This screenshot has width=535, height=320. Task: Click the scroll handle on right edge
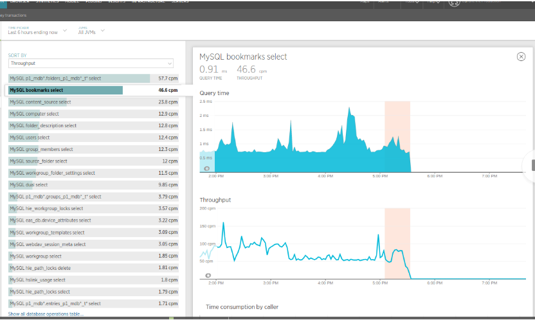point(532,165)
